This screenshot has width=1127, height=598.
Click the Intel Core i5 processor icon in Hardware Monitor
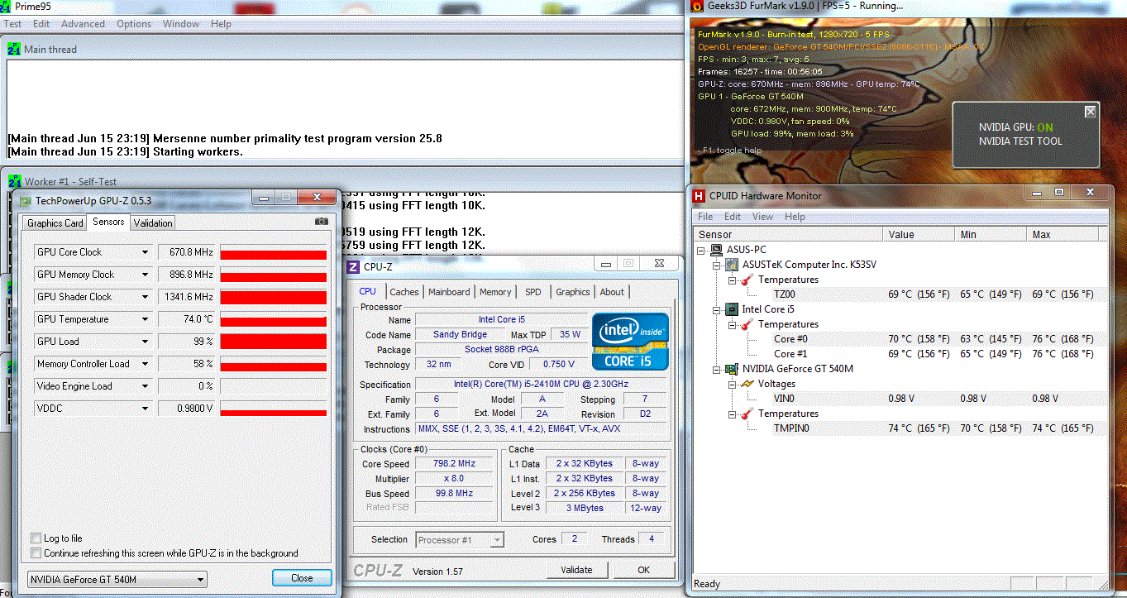(732, 309)
